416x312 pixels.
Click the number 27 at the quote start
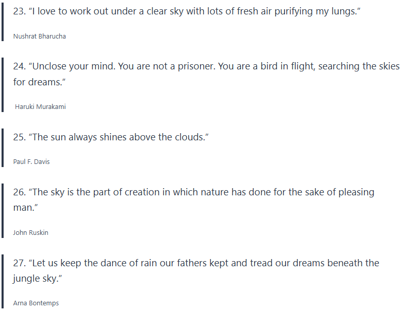click(x=19, y=263)
